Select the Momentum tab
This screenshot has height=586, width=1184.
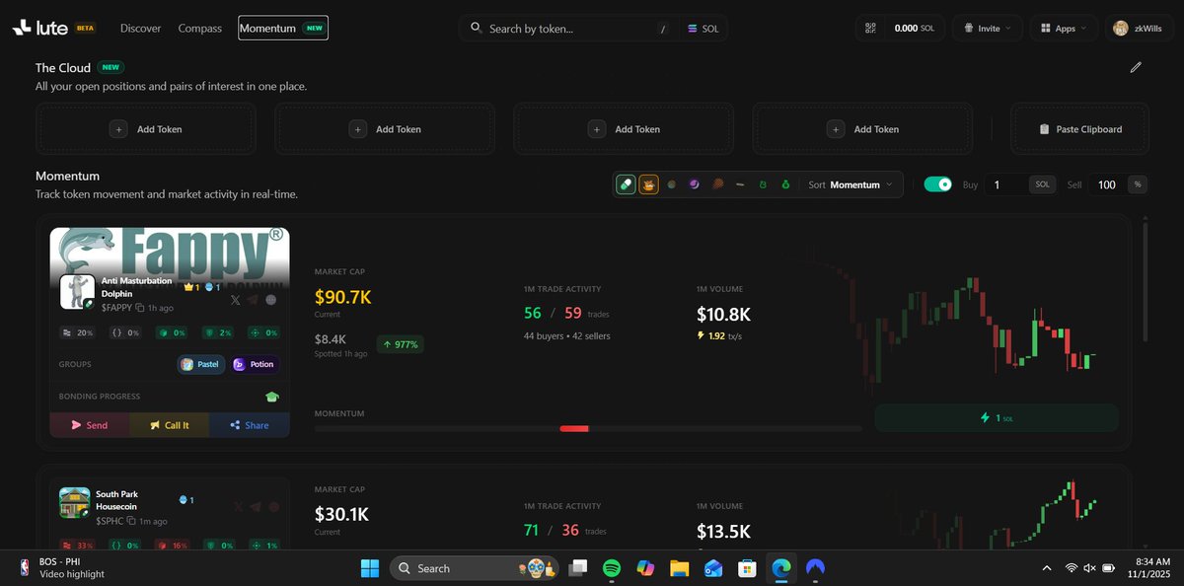click(x=283, y=29)
